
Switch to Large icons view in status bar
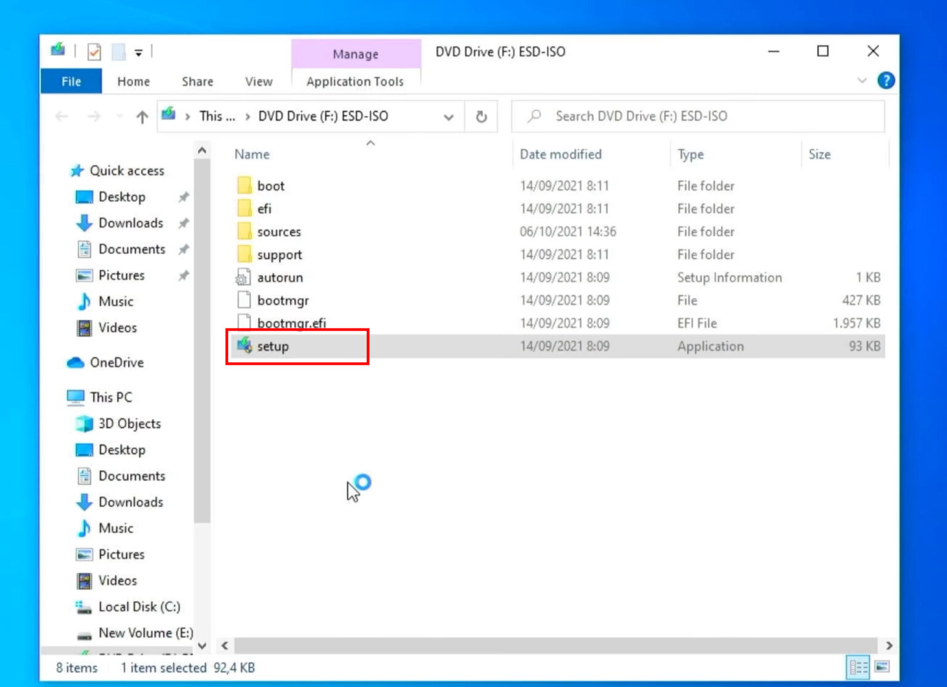[x=882, y=667]
